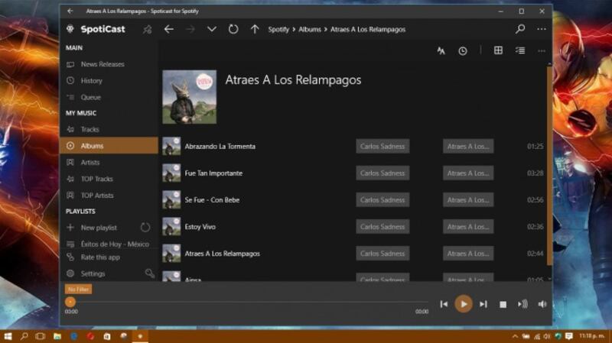This screenshot has height=343, width=612.
Task: Switch to grid view layout
Action: point(498,50)
